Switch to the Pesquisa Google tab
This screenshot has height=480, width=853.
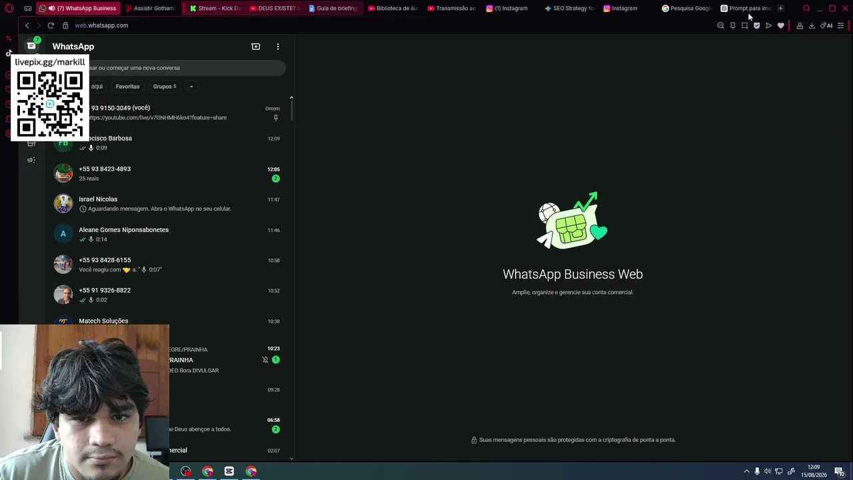click(686, 9)
